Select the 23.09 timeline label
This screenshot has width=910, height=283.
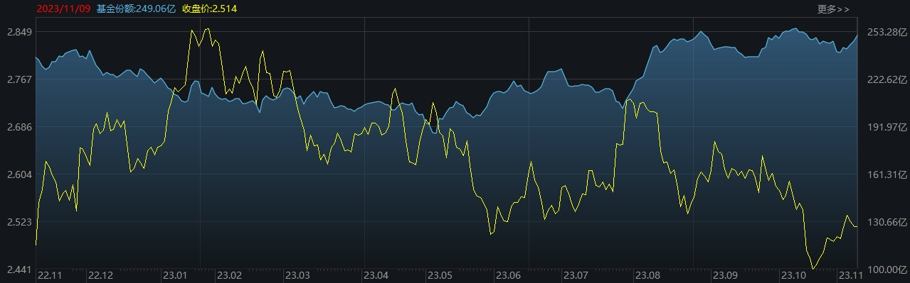725,275
